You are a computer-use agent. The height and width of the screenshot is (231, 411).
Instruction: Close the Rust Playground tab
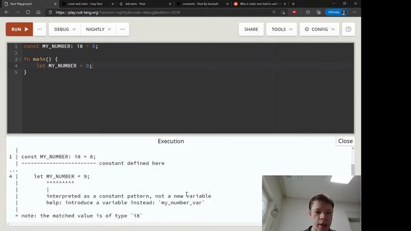point(55,4)
